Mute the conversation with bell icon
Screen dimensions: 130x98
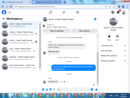pyautogui.click(x=109, y=36)
